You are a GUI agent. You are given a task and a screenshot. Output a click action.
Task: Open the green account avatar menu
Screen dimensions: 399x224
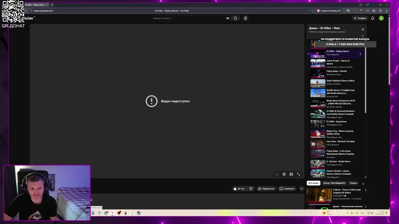[x=381, y=18]
